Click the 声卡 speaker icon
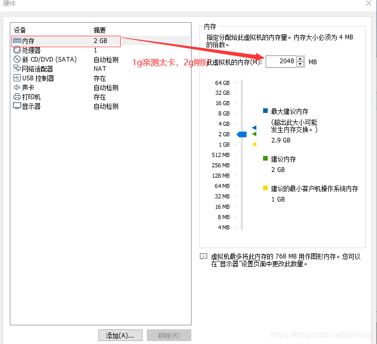 coord(17,88)
